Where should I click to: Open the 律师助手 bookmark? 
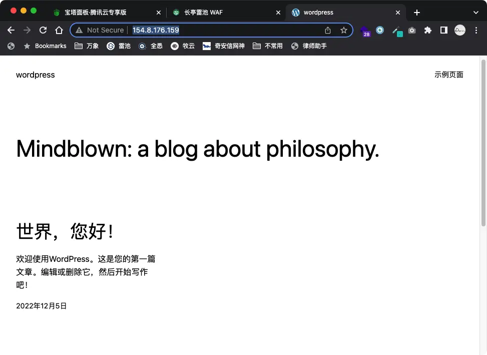(309, 46)
